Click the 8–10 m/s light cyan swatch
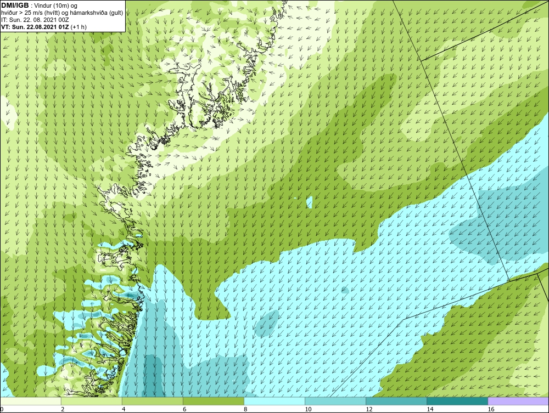Screen dimensions: 549x413 click(x=274, y=401)
